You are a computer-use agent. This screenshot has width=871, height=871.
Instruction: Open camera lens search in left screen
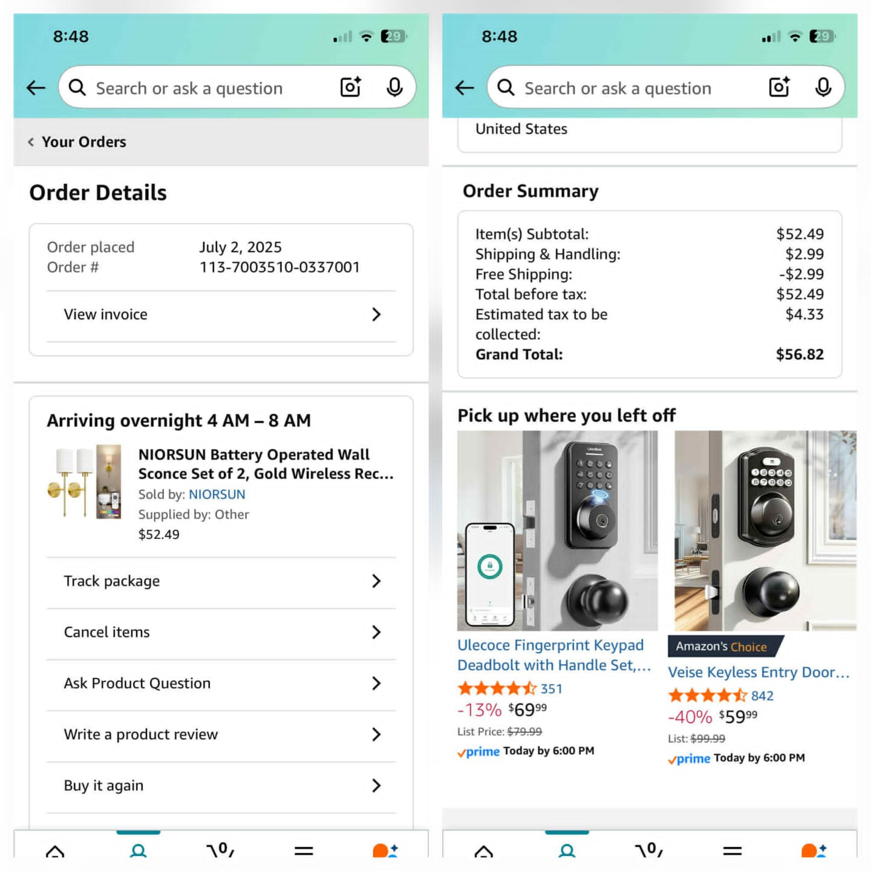pyautogui.click(x=351, y=87)
